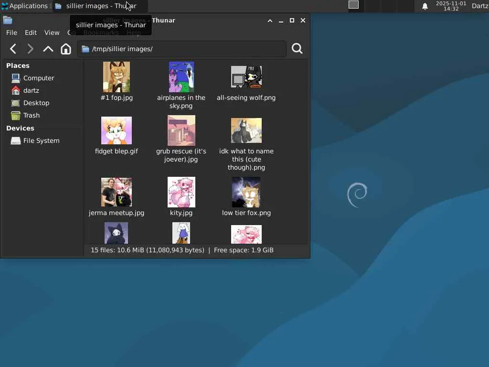Click the /tmp/sillier images/ path bar

coord(181,49)
